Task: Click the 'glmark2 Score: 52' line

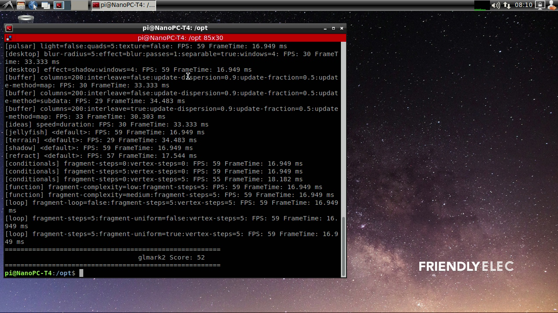Action: 171,257
